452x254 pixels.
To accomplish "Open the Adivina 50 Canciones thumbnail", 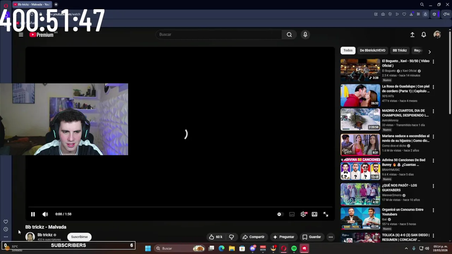I will click(x=360, y=169).
